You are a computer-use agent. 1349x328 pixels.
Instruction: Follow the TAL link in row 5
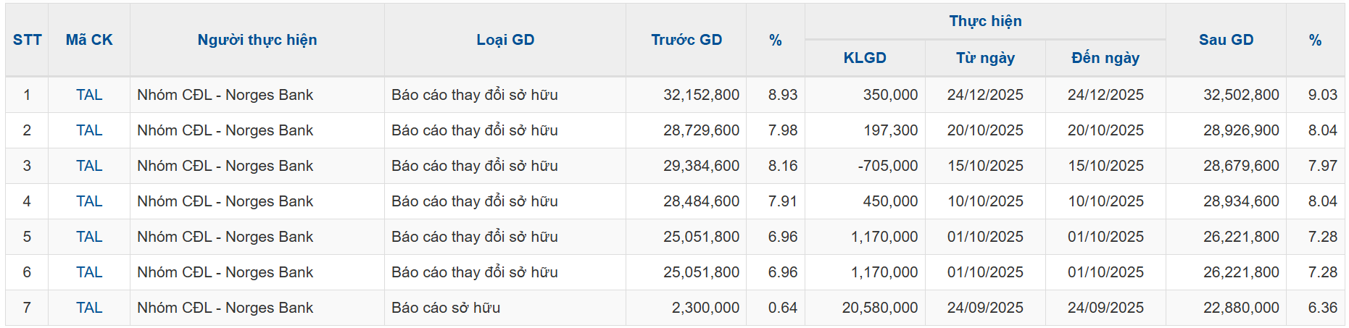click(x=89, y=237)
